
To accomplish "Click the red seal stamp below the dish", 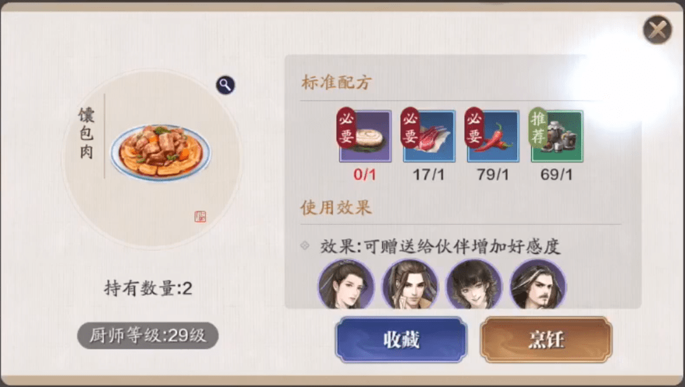I will (200, 217).
